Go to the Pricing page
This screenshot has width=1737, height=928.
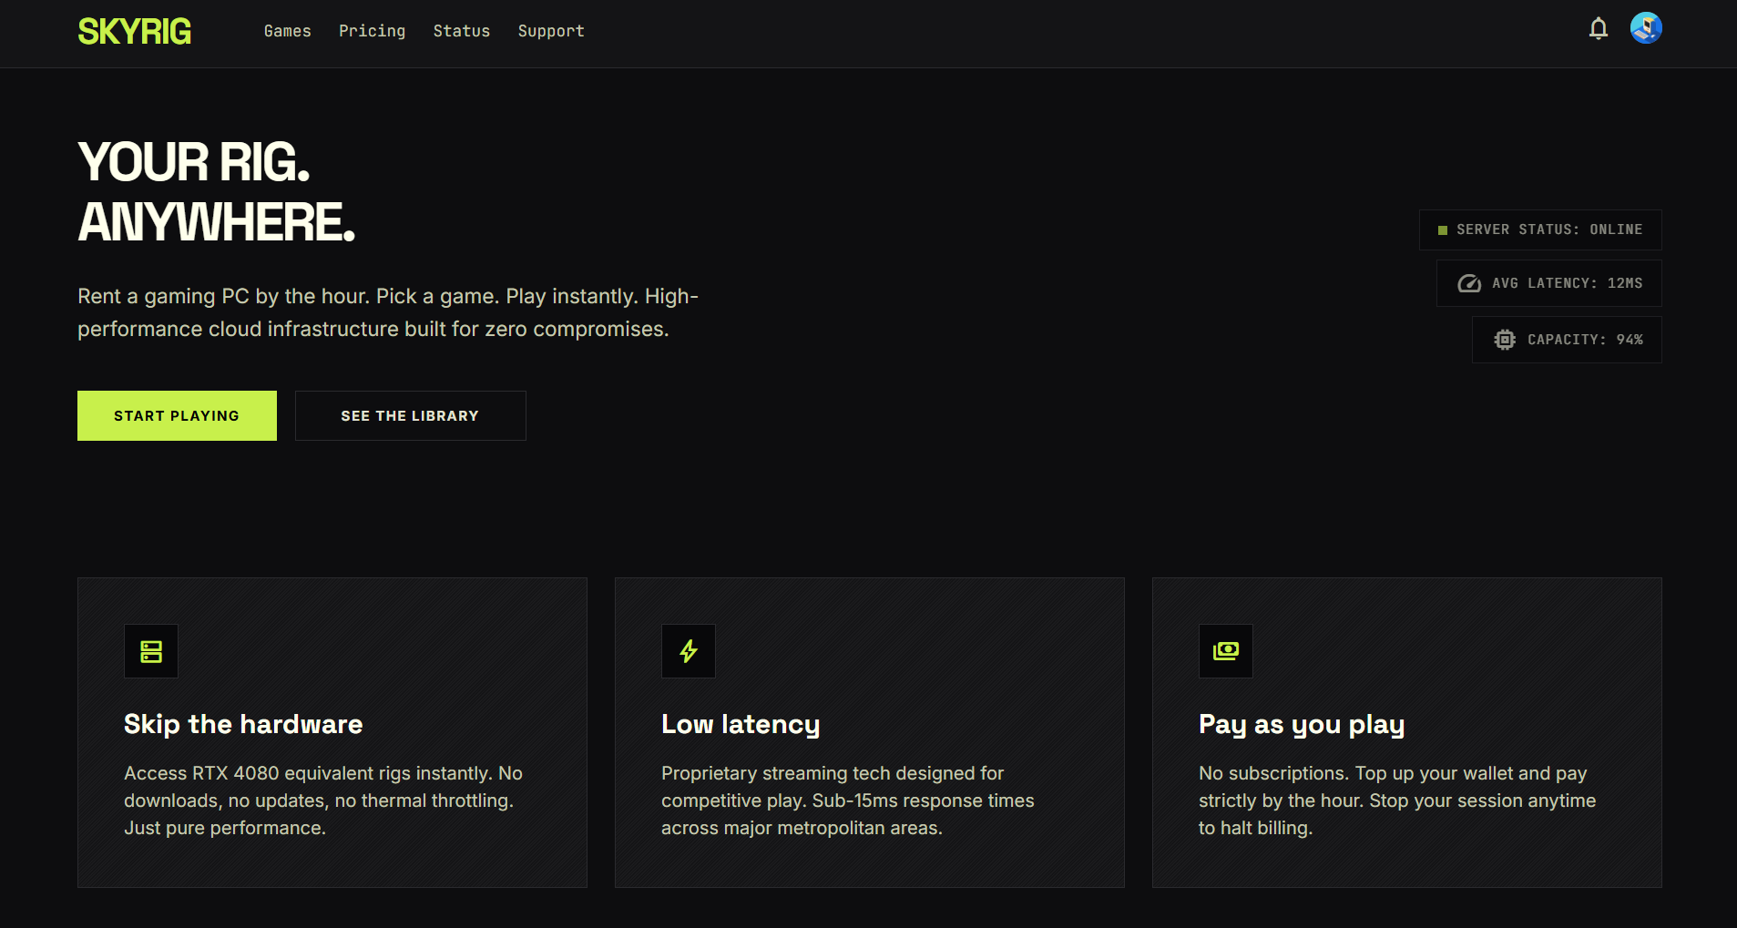(373, 31)
